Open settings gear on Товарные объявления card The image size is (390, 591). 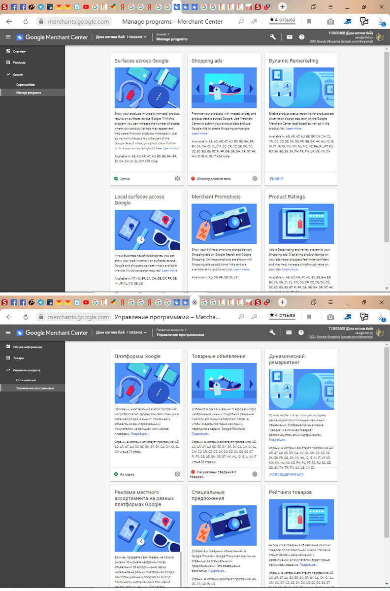pos(255,474)
